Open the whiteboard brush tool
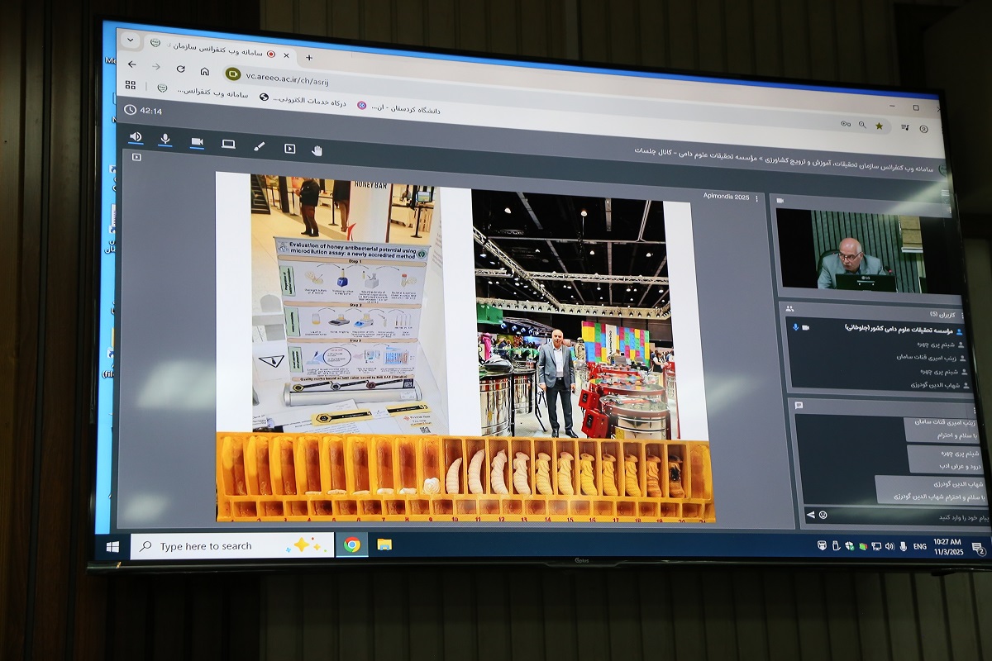 click(x=259, y=146)
